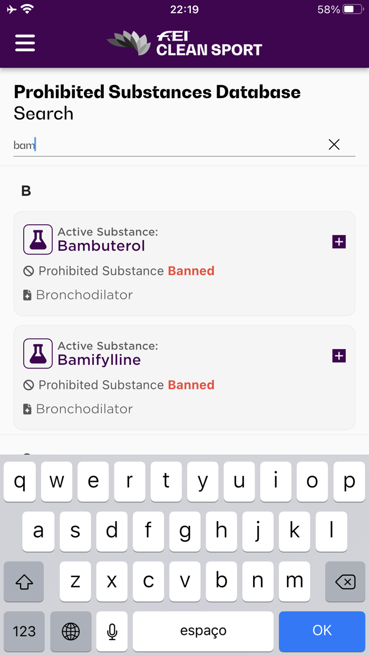Screen dimensions: 369x656
Task: Click the Bronchodilator document icon under Bamifylline
Action: (x=26, y=409)
